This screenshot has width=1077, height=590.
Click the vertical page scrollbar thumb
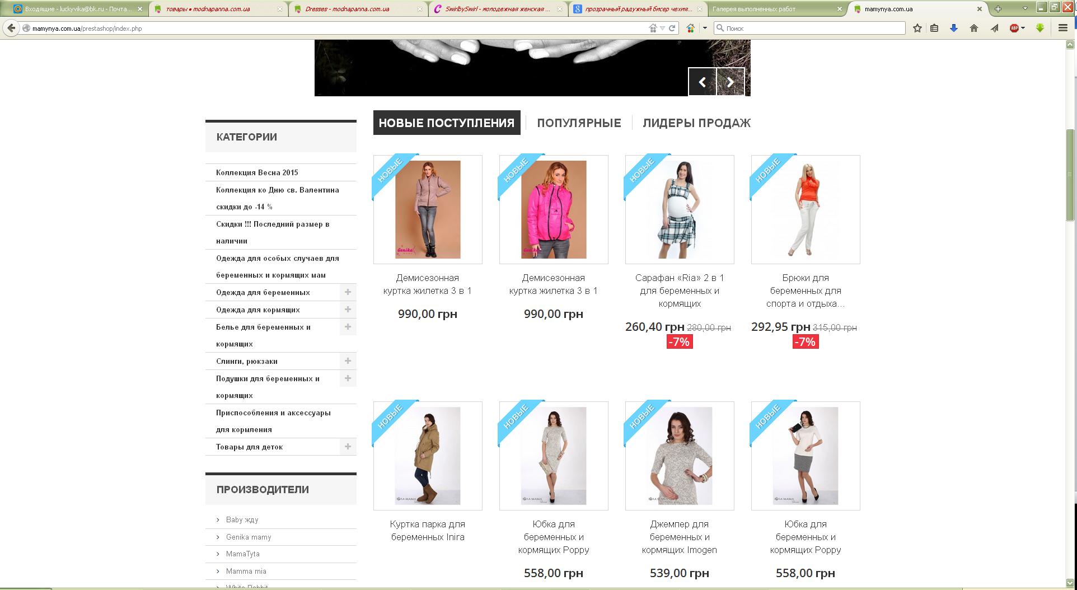click(1070, 175)
